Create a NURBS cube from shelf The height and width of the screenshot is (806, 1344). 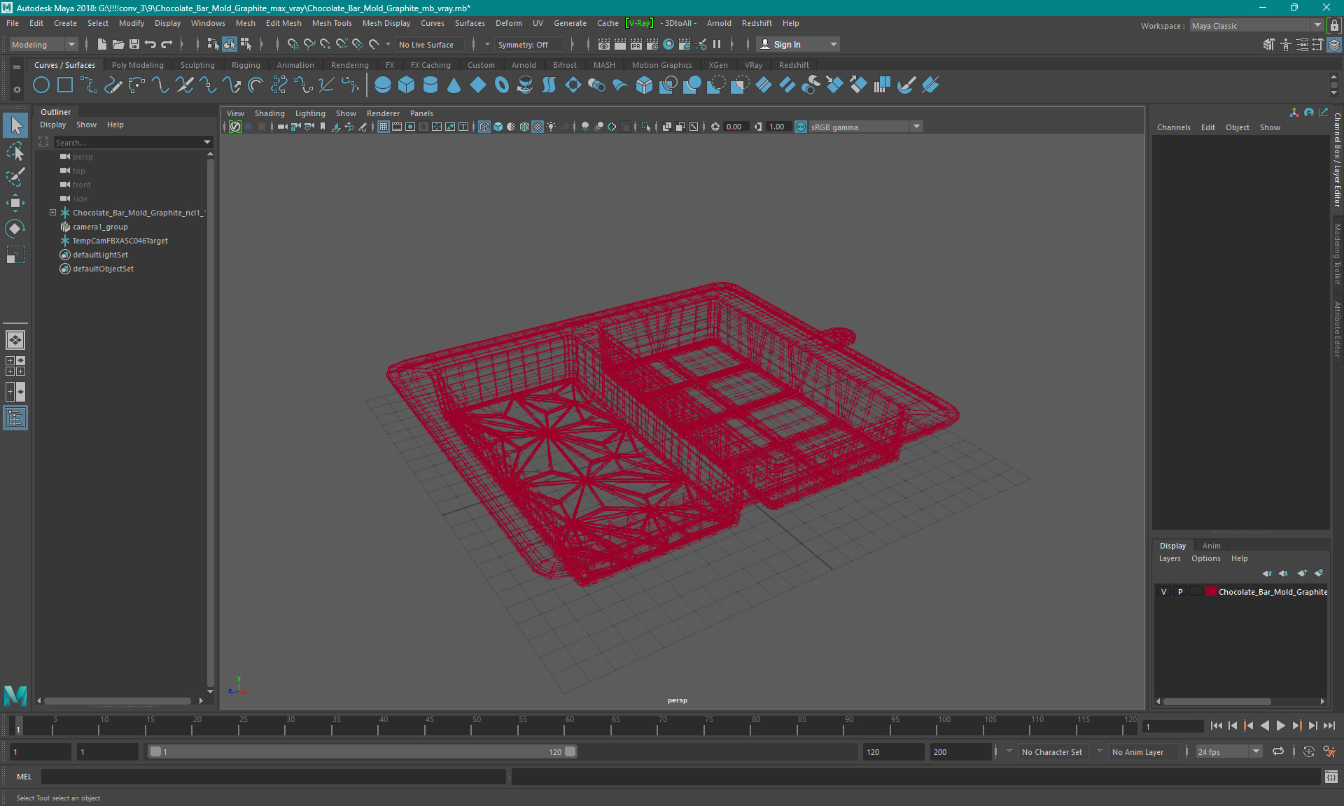407,85
